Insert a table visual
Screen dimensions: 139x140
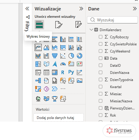pos(46,72)
